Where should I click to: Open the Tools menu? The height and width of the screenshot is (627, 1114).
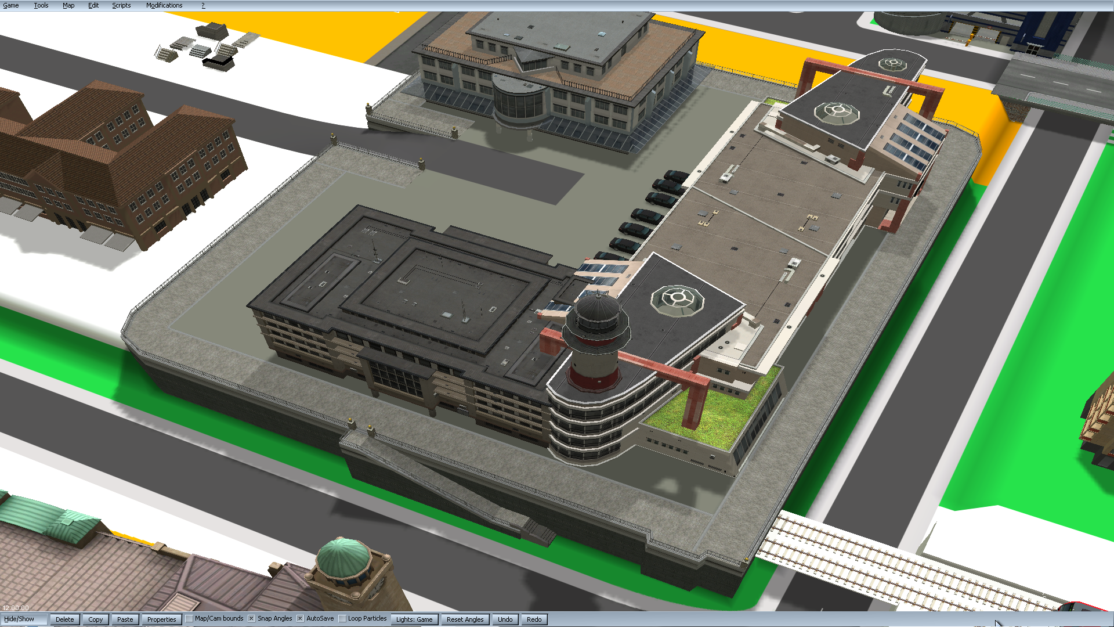41,5
